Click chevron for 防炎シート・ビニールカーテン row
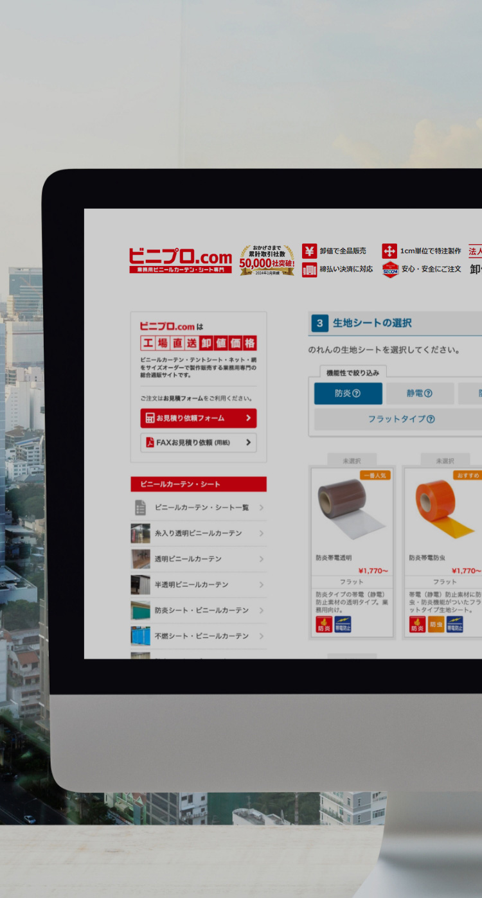This screenshot has height=898, width=482. click(261, 610)
